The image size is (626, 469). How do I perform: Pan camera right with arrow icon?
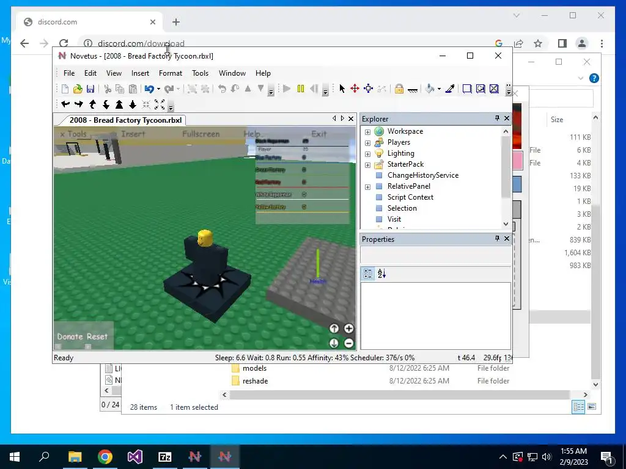tap(79, 104)
